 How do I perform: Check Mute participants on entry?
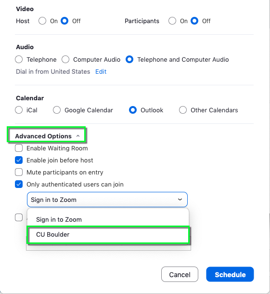[x=19, y=172]
